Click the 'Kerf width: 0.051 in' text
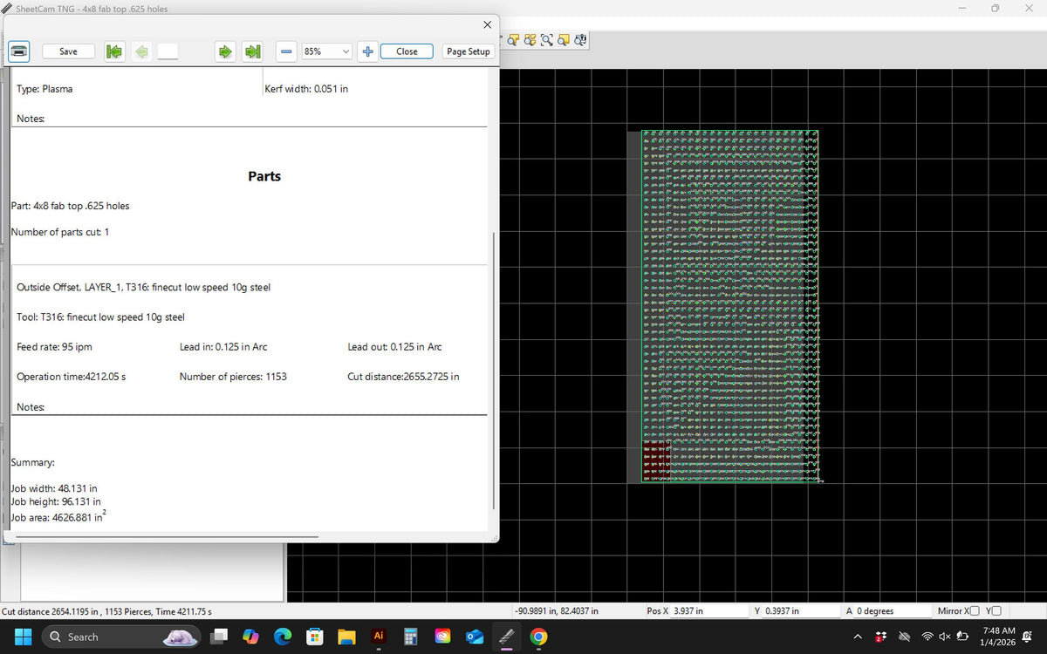The height and width of the screenshot is (654, 1047). [x=306, y=89]
